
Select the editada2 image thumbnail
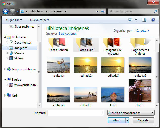[x=86, y=65]
